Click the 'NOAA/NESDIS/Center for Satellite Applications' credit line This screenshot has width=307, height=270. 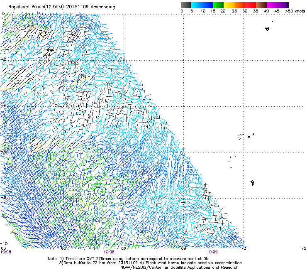(x=179, y=268)
